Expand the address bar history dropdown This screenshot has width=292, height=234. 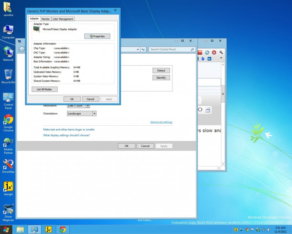[x=138, y=49]
